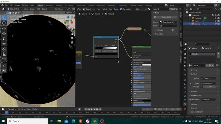Toggle perspective/orthographic grid icon
This screenshot has width=221, height=124.
pos(72,42)
